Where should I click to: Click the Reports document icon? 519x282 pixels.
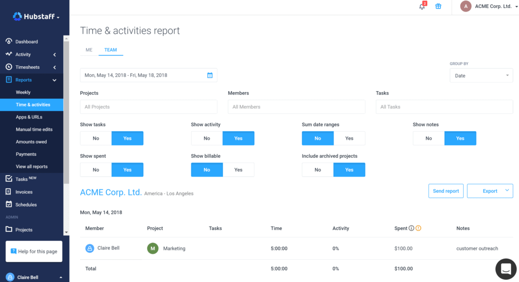click(x=9, y=79)
